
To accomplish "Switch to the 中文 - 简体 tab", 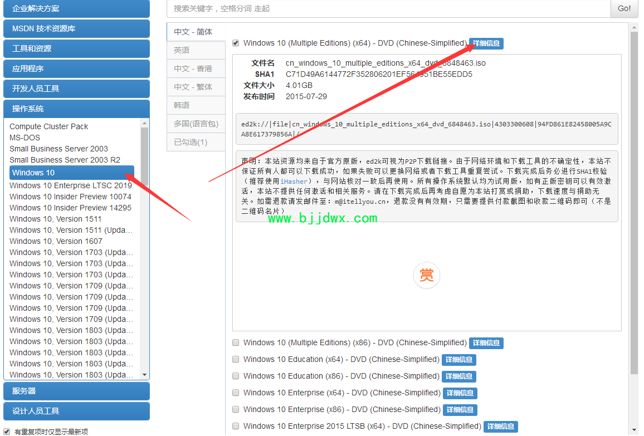I will click(196, 32).
